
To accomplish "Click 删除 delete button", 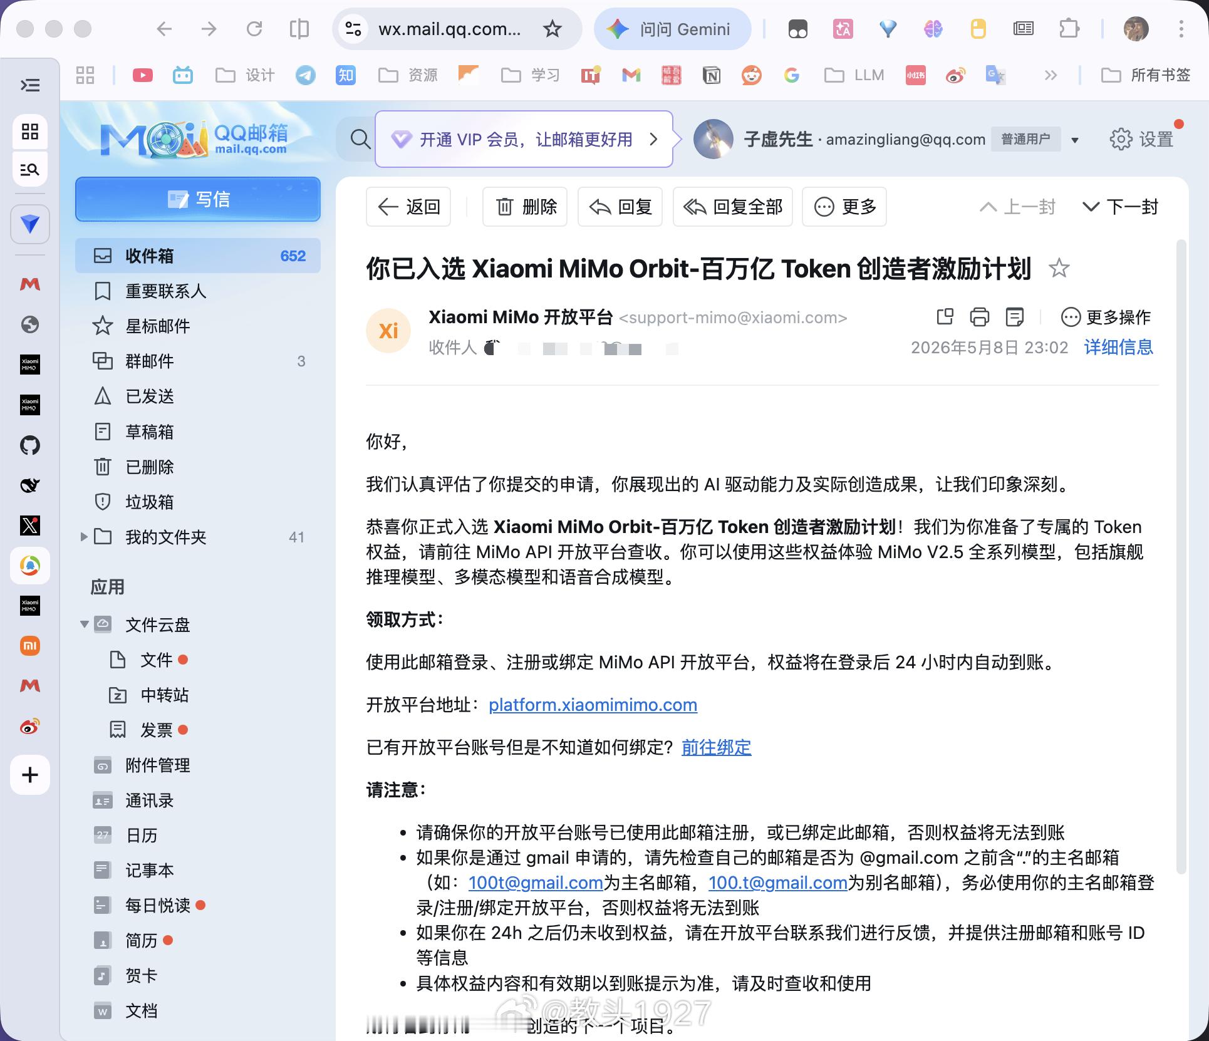I will coord(525,207).
